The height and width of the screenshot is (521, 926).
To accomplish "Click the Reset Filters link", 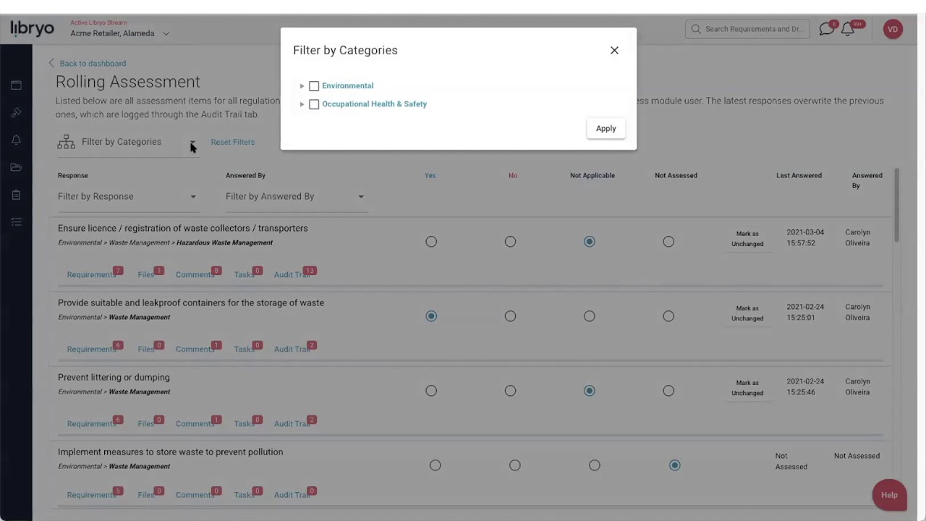I will [x=233, y=142].
